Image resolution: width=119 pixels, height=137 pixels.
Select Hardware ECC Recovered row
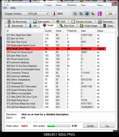(x=56, y=86)
